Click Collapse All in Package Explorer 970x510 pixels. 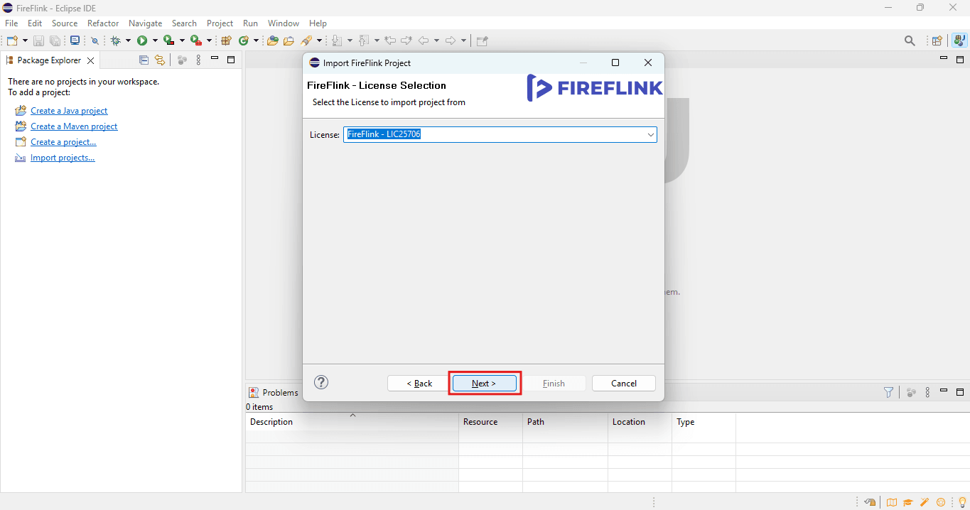click(144, 60)
